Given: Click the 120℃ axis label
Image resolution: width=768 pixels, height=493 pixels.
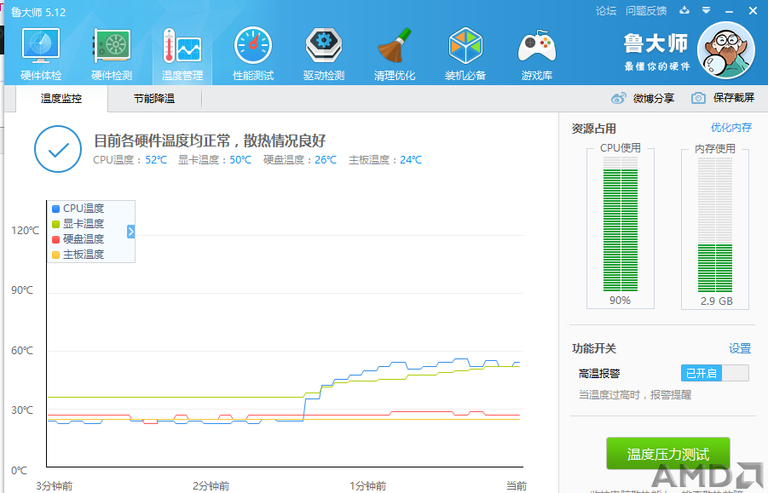Looking at the screenshot, I should coord(25,231).
